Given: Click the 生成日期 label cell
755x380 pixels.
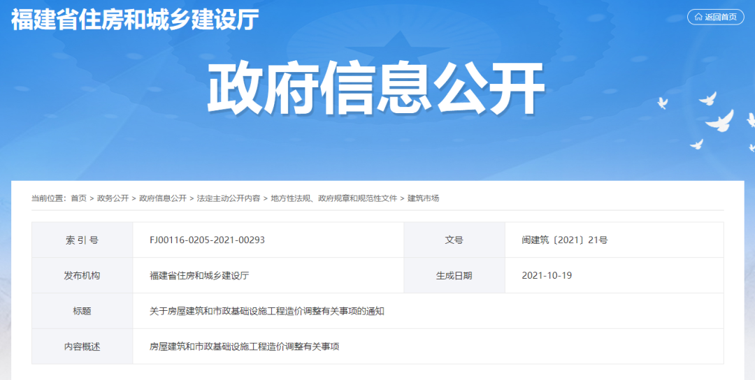Looking at the screenshot, I should (454, 276).
